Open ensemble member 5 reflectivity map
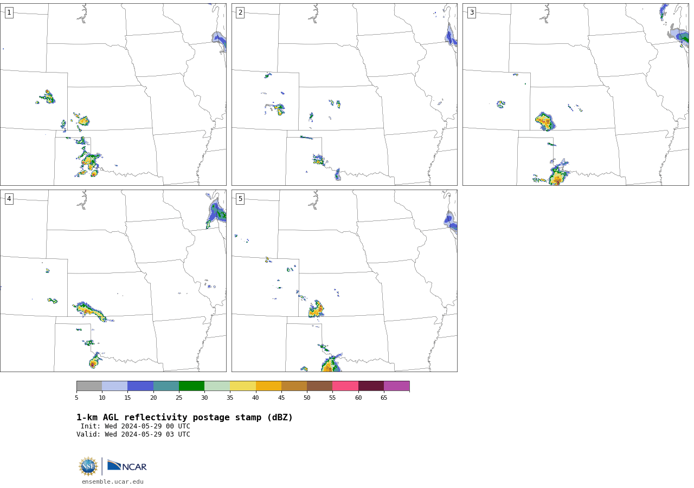Image resolution: width=694 pixels, height=488 pixels. tap(344, 281)
